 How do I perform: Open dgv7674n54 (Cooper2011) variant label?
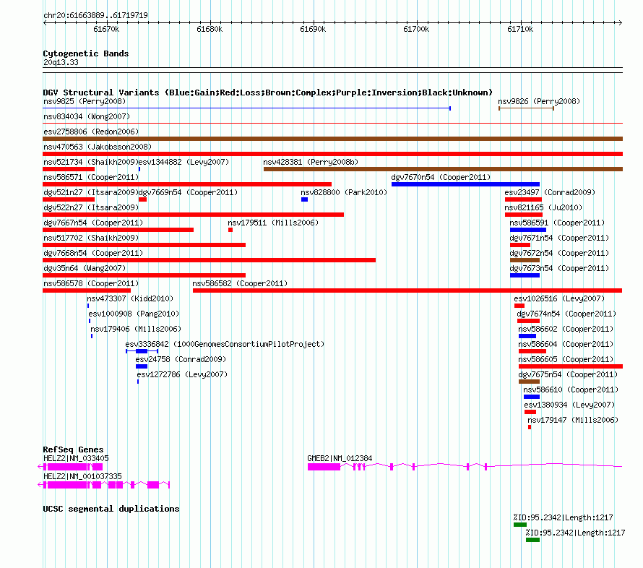566,314
